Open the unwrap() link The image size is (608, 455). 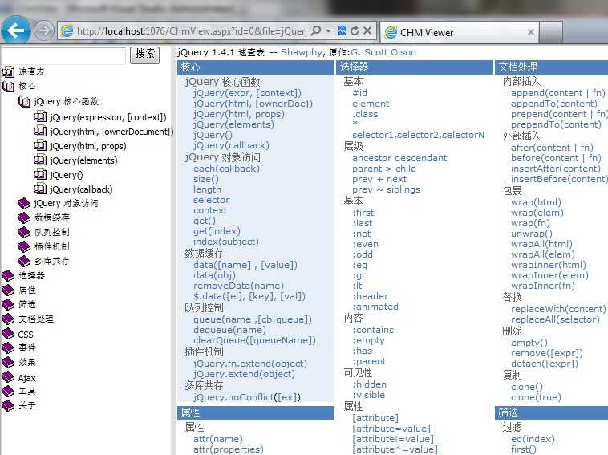click(531, 234)
